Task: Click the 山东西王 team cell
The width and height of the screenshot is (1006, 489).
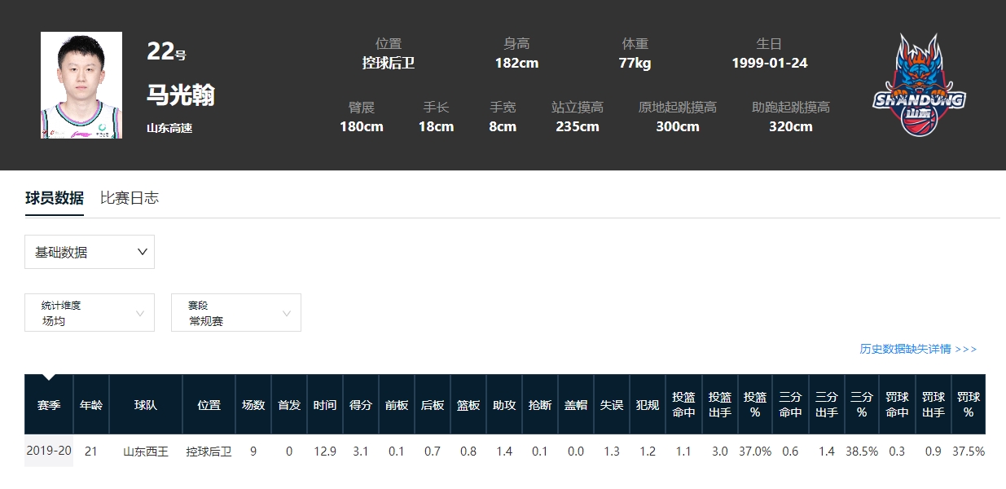Action: point(146,451)
